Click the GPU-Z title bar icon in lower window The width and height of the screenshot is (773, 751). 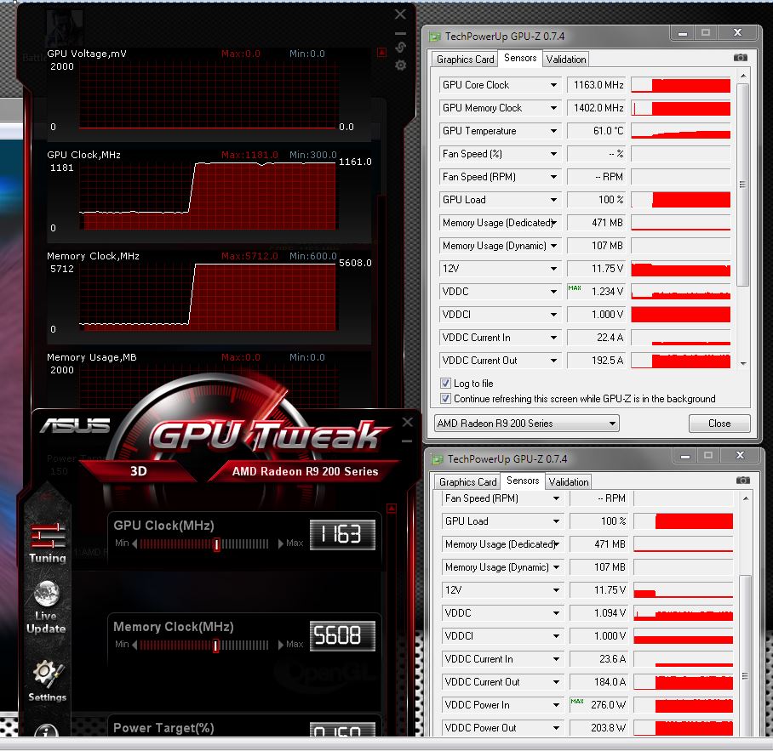pyautogui.click(x=438, y=459)
